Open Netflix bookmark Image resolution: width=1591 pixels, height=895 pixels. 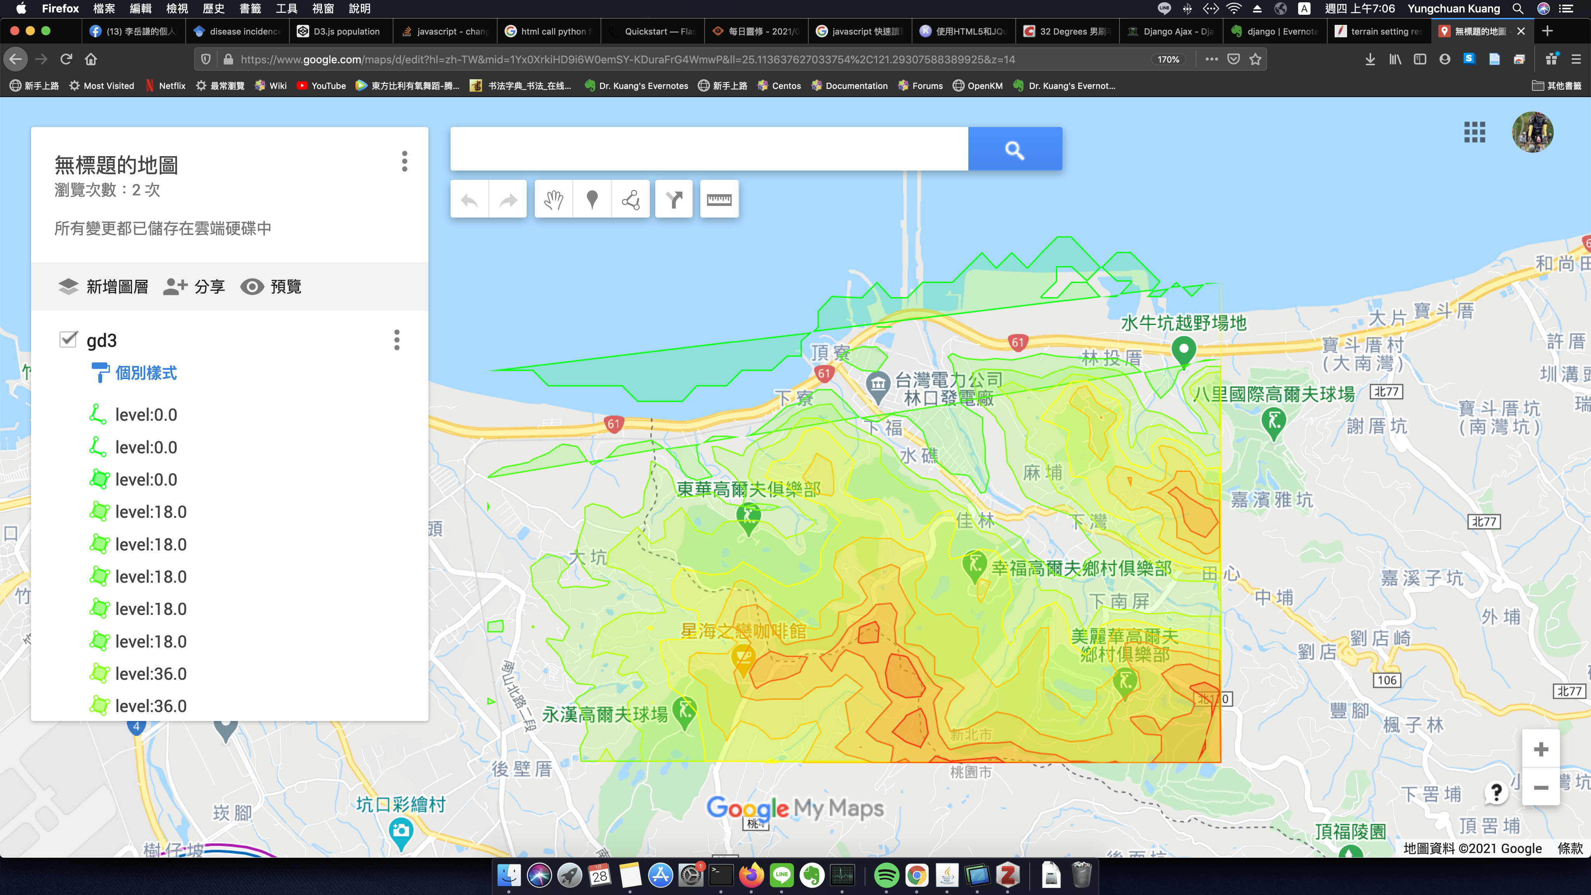coord(165,86)
